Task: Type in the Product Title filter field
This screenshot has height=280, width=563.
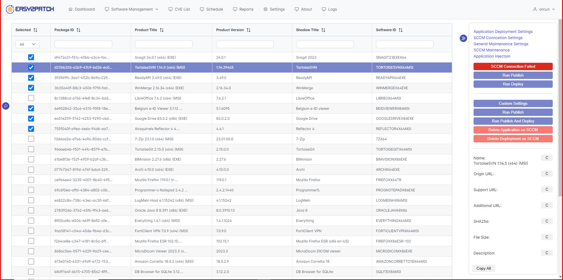Action: [x=164, y=44]
